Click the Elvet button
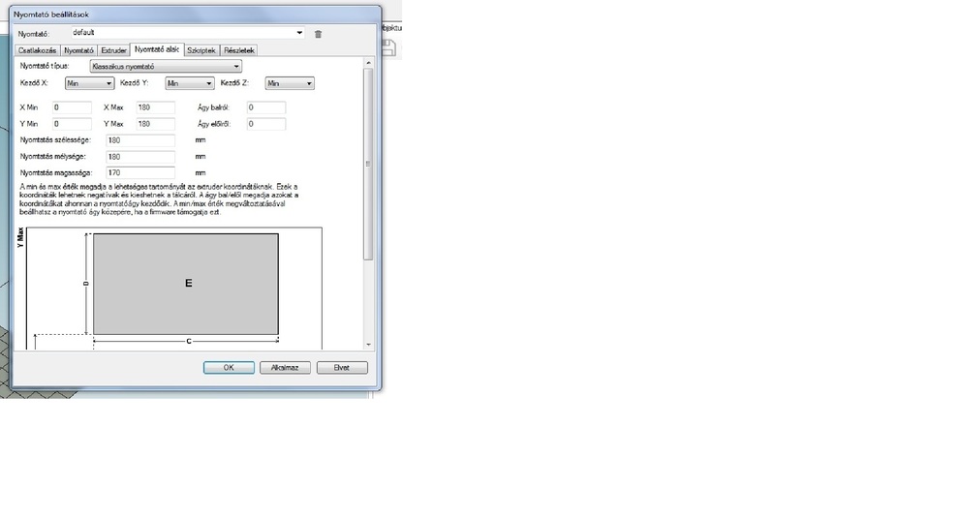This screenshot has height=517, width=959. click(342, 368)
